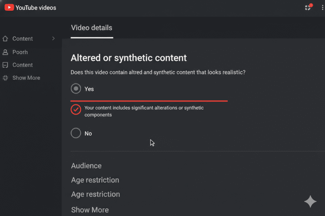325x216 pixels.
Task: Click the 'Altered or synthetic content' heading
Action: coord(129,58)
